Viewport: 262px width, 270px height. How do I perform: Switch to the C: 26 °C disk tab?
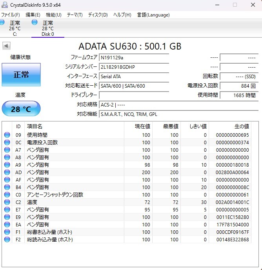click(x=15, y=28)
